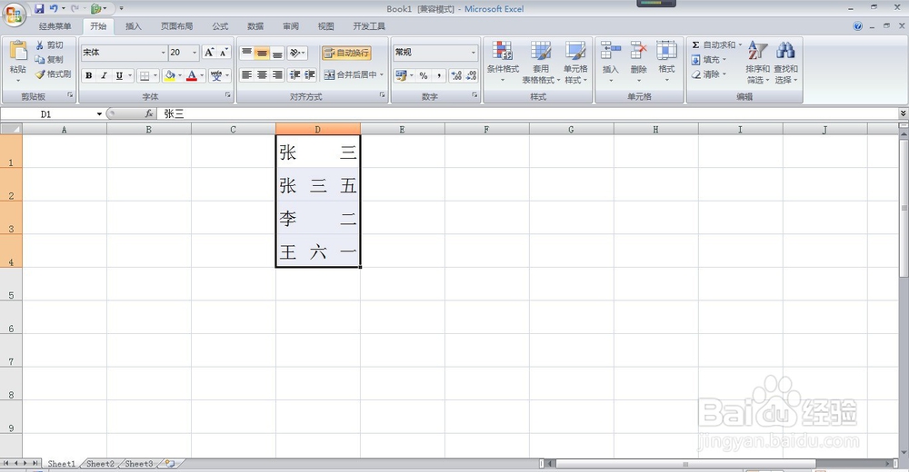Toggle Wrap Text (自动换行)
This screenshot has height=472, width=909.
click(x=346, y=53)
